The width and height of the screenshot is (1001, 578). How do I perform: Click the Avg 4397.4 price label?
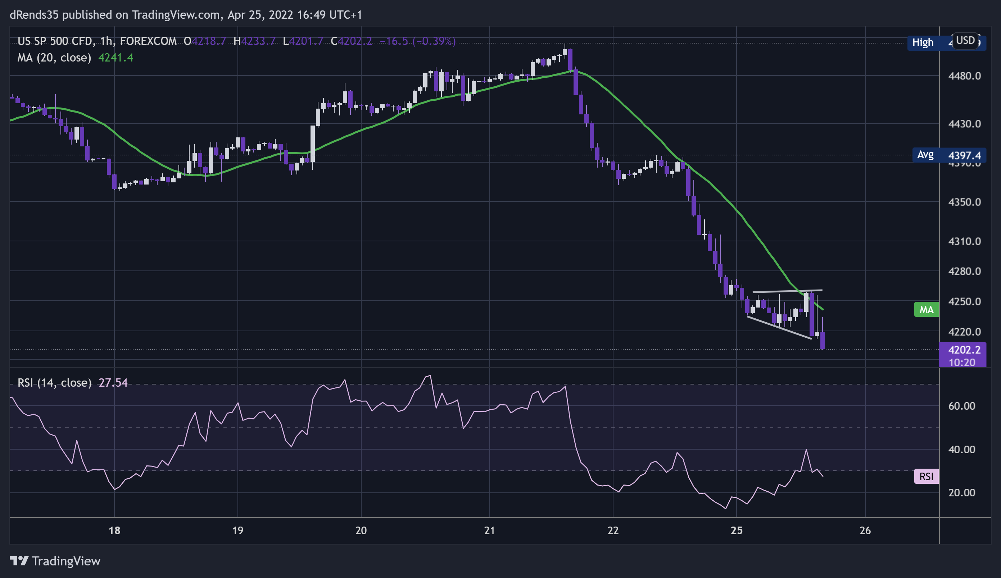pos(949,155)
